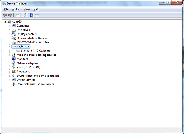This screenshot has width=184, height=134.
Task: Expand the Disk drives node arrow
Action: click(x=10, y=30)
